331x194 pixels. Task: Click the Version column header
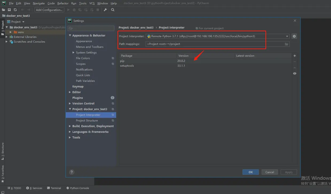point(205,56)
